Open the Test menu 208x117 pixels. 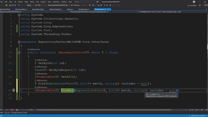click(x=37, y=2)
